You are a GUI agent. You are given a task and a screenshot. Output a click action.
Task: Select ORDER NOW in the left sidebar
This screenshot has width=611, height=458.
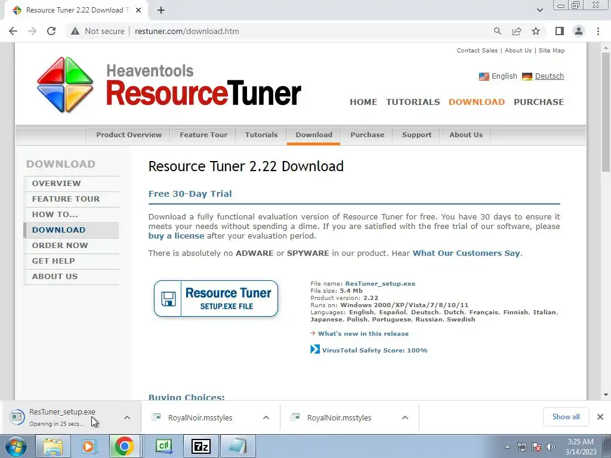coord(71,245)
